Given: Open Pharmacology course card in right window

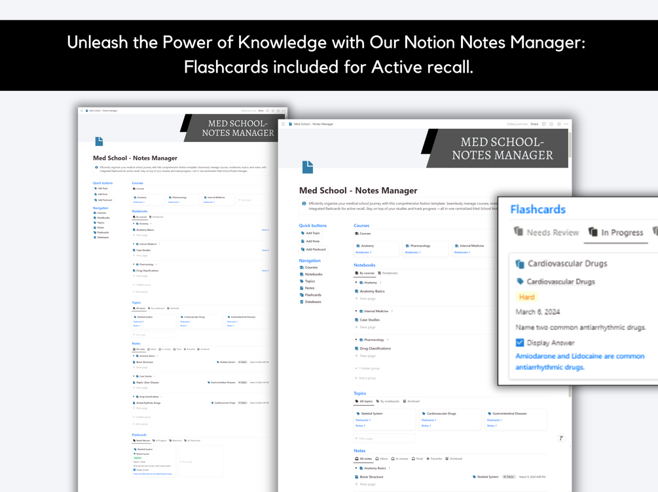Looking at the screenshot, I should coord(426,249).
